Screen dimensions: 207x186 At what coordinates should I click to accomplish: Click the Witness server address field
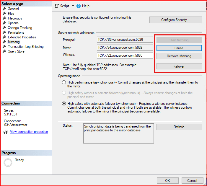[x=125, y=56]
